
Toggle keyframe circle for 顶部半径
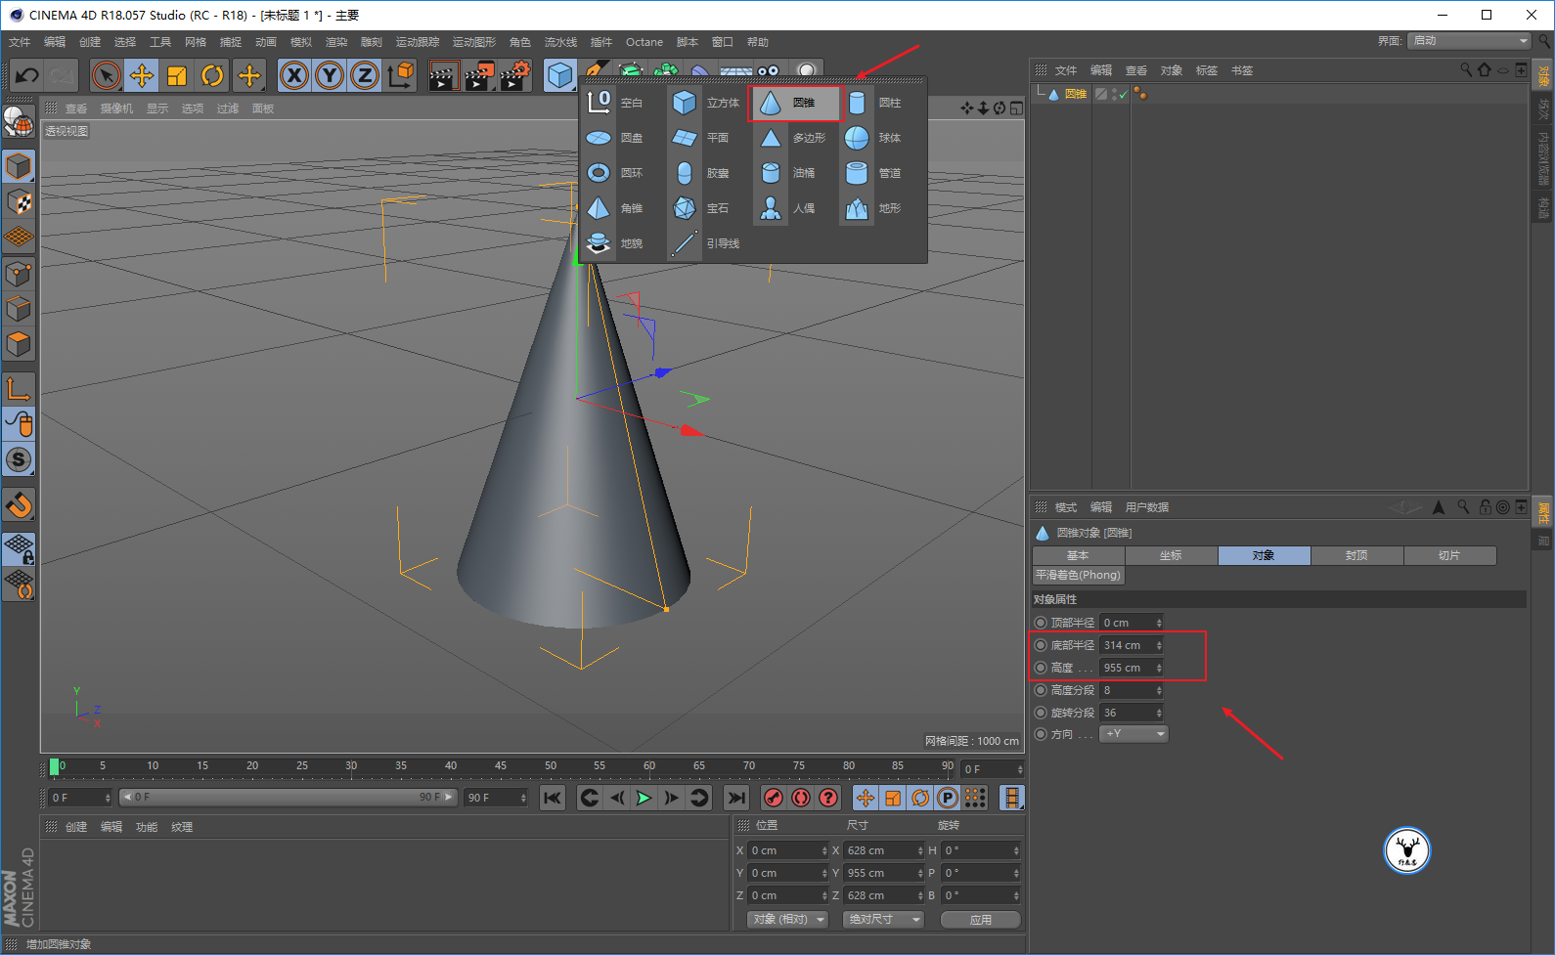click(x=1041, y=623)
